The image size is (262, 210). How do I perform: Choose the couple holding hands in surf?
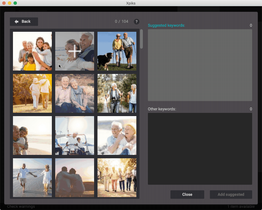click(x=32, y=178)
